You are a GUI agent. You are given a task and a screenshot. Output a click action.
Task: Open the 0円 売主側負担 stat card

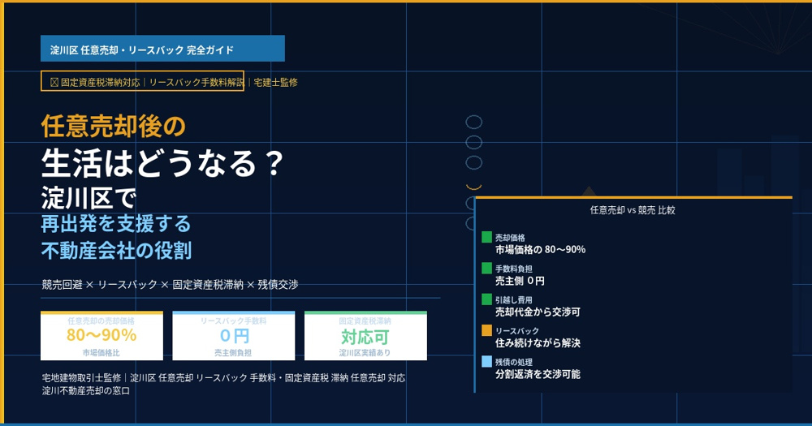[x=234, y=336]
